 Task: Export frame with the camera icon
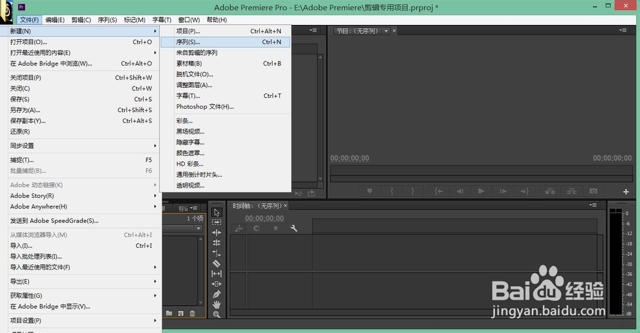(593, 191)
